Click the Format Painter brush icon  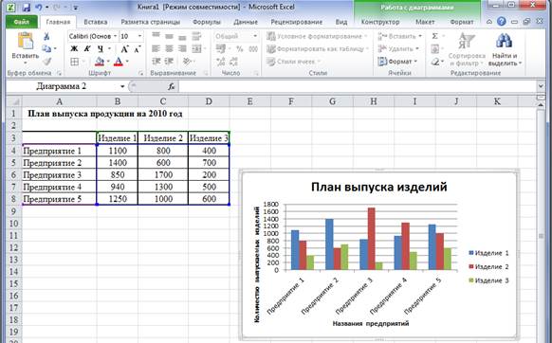tap(46, 62)
